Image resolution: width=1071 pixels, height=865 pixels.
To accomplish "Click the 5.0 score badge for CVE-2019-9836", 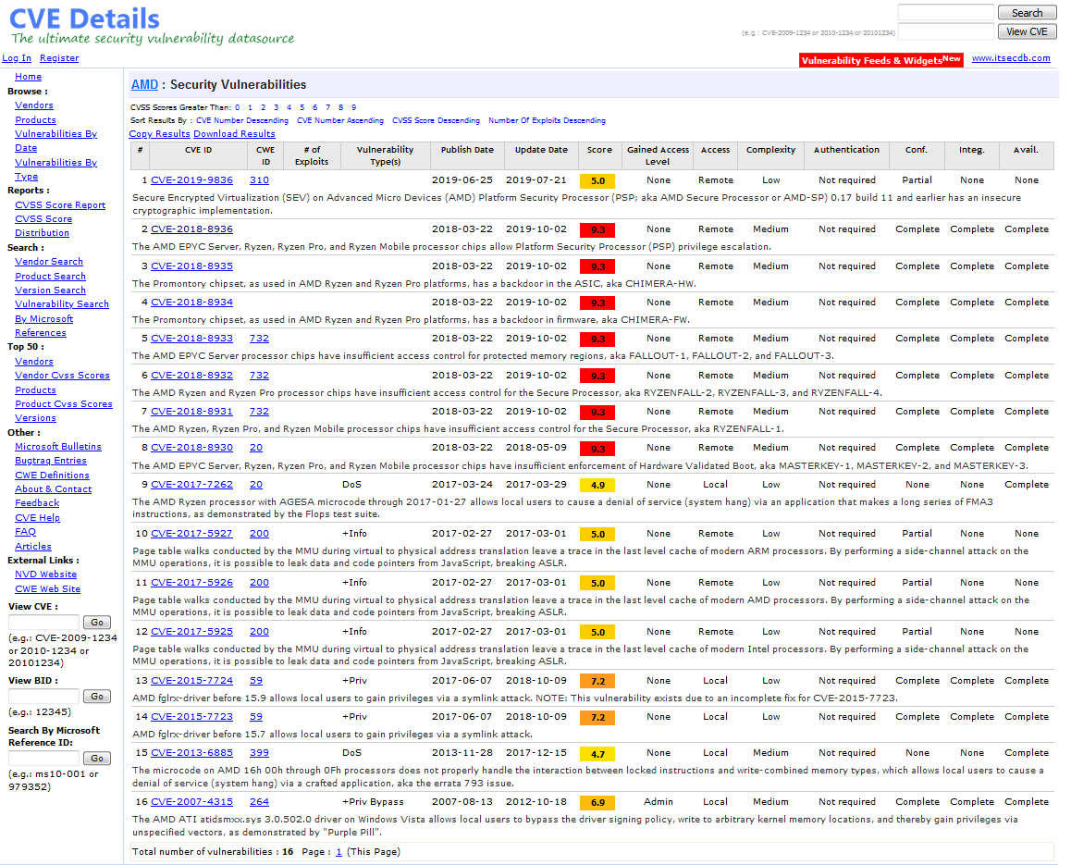I will click(x=597, y=181).
